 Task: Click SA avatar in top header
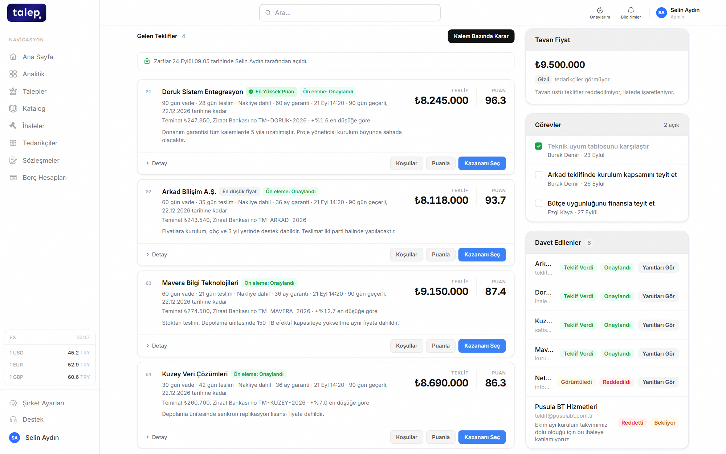coord(661,13)
